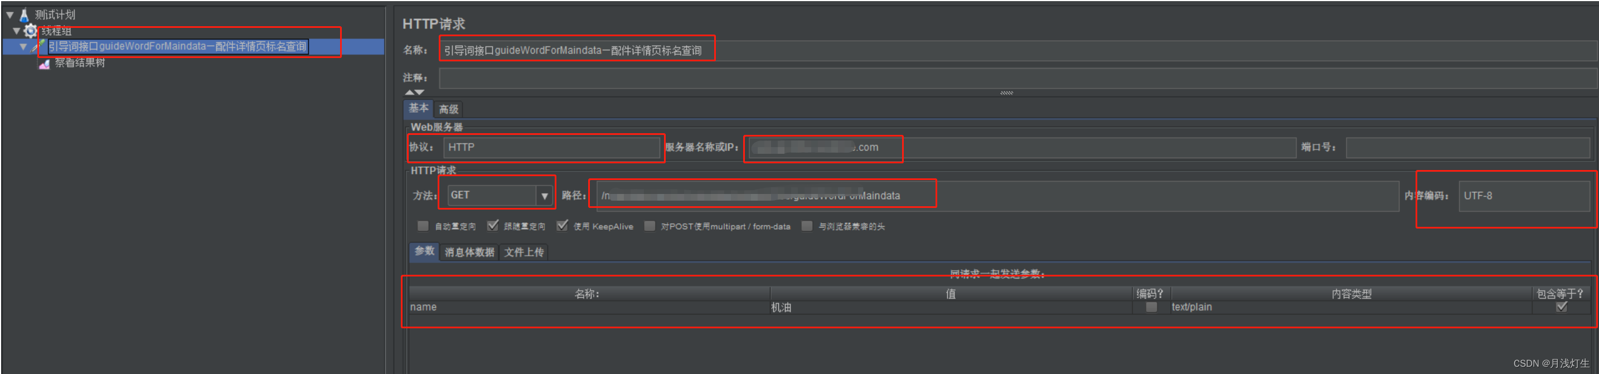
Task: Click the 值 column header
Action: point(952,294)
